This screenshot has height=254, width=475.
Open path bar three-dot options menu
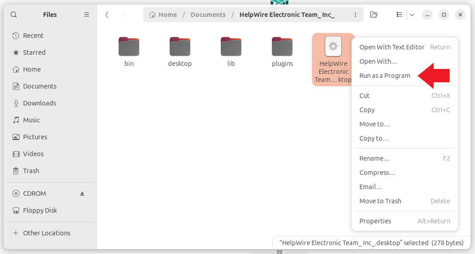pos(355,15)
